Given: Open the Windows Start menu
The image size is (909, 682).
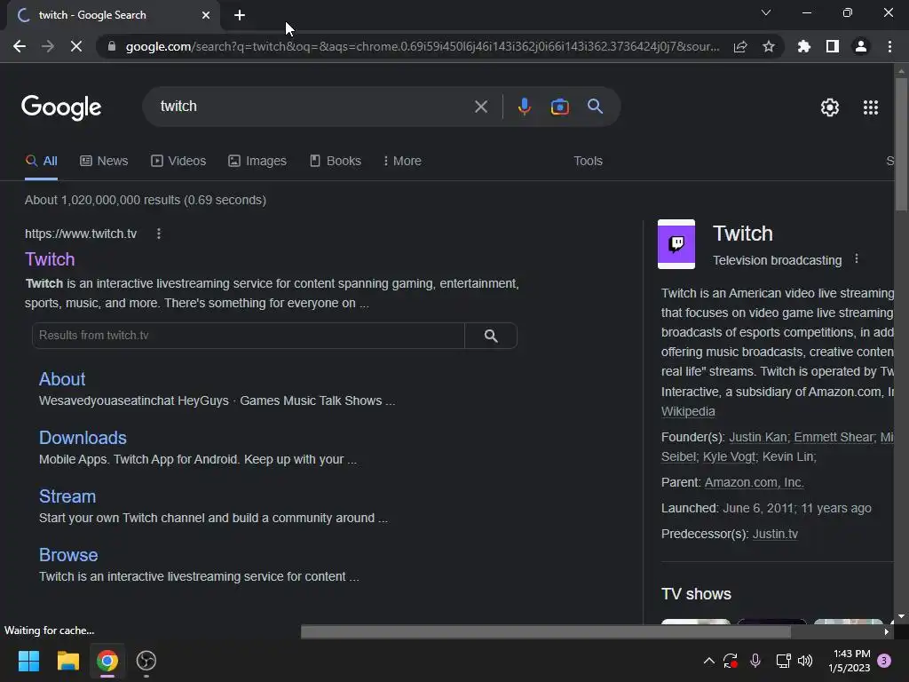Looking at the screenshot, I should tap(28, 661).
